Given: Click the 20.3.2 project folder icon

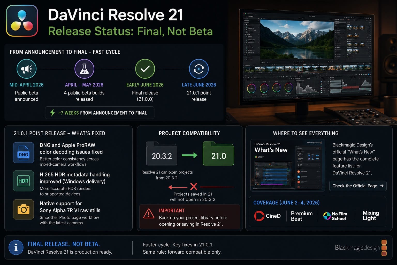Looking at the screenshot, I should click(162, 153).
